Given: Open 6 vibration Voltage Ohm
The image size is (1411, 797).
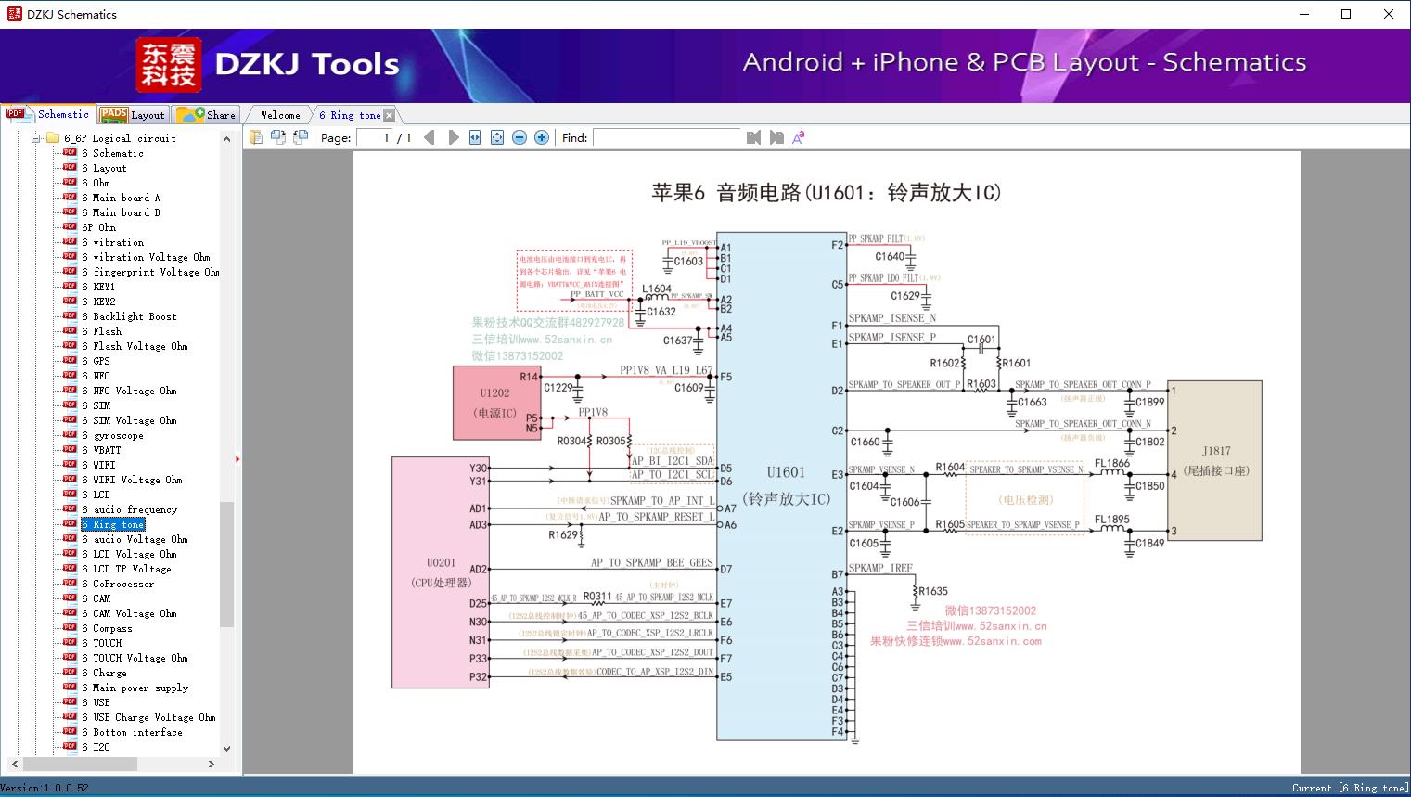Looking at the screenshot, I should pyautogui.click(x=146, y=257).
